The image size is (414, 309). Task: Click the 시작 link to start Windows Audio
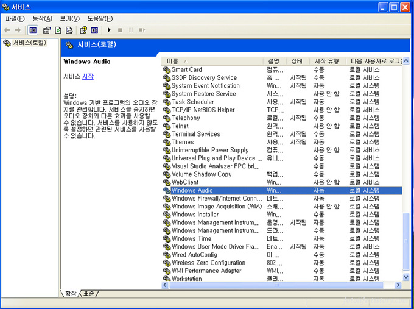click(x=88, y=77)
